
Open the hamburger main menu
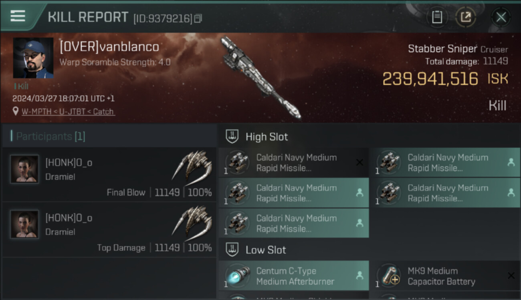(x=18, y=16)
